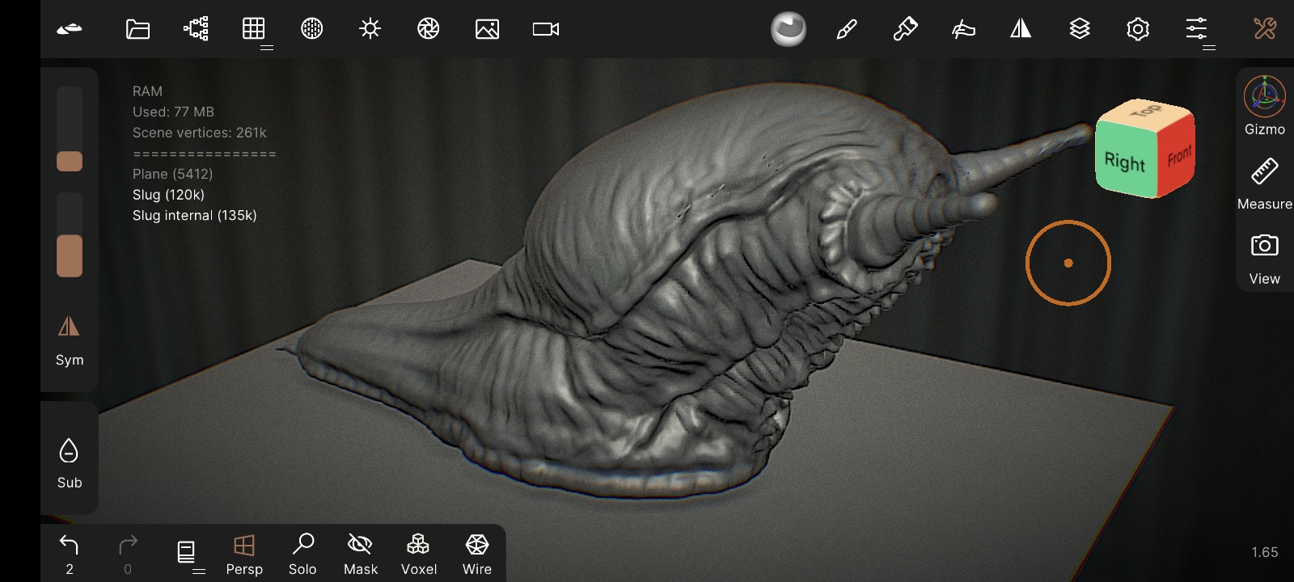Open the matcap material ball preview
The height and width of the screenshot is (582, 1294).
(x=789, y=29)
